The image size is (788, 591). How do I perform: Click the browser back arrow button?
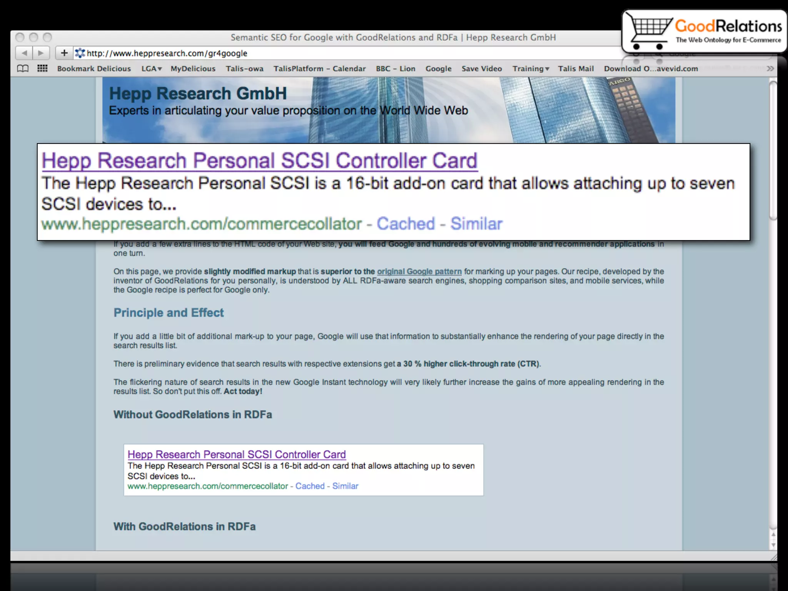tap(24, 53)
